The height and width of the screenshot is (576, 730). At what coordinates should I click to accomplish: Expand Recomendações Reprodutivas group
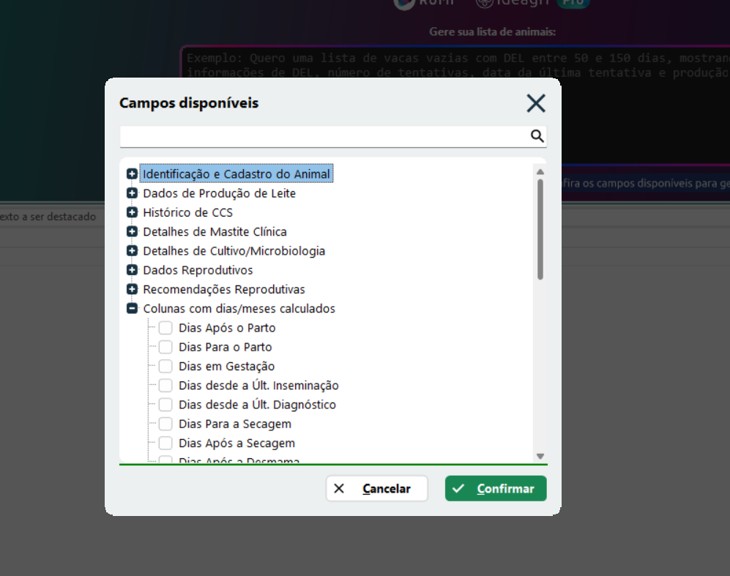click(132, 289)
